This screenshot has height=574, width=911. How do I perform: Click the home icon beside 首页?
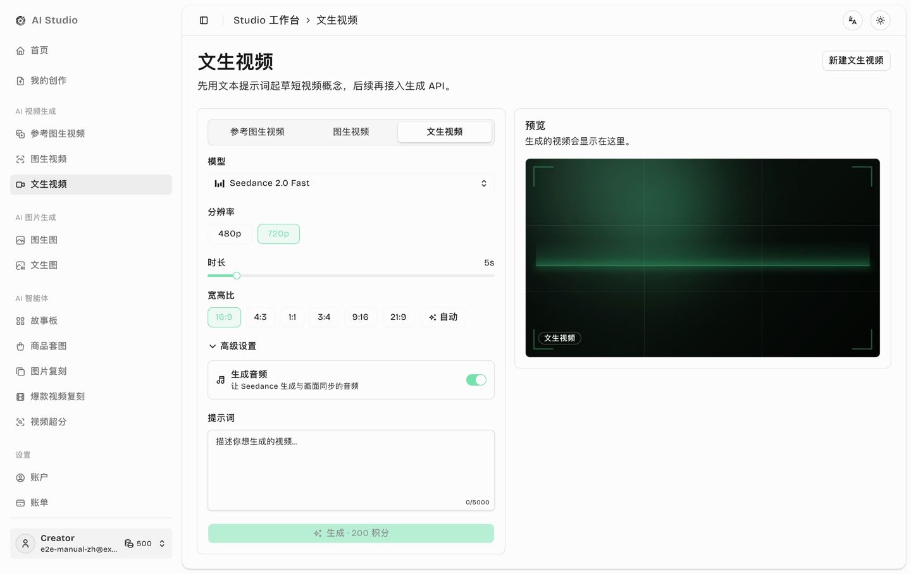click(20, 51)
